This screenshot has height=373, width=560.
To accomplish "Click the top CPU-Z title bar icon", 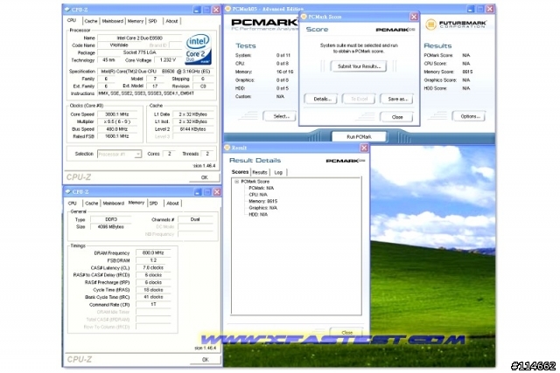I will 67,10.
